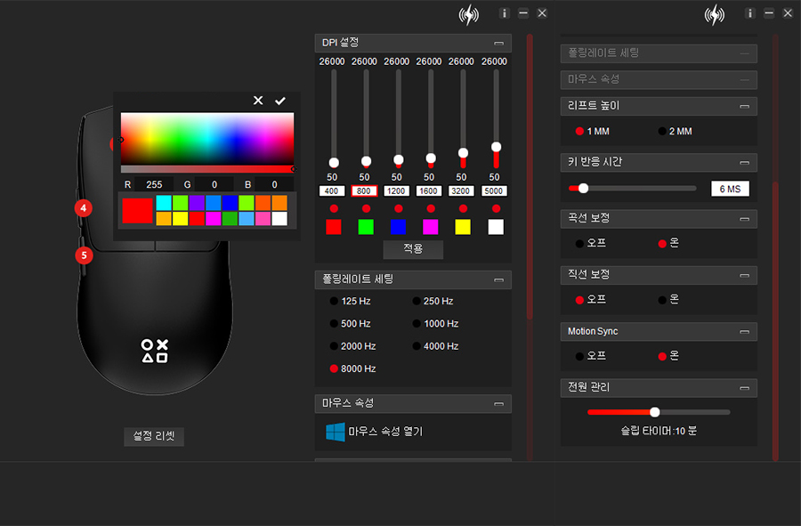Click 키 반응 시간 slider handle

(x=583, y=188)
